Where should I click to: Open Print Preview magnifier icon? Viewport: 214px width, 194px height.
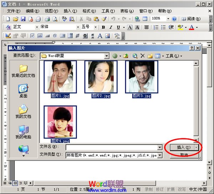pyautogui.click(x=55, y=19)
